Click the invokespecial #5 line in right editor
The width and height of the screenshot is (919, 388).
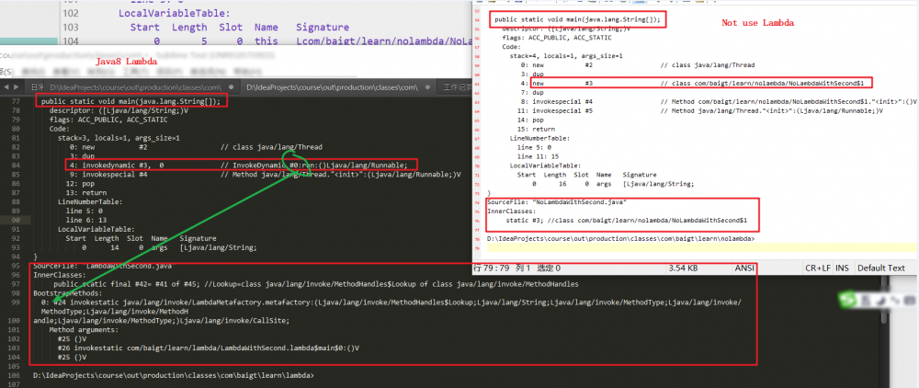coord(699,110)
